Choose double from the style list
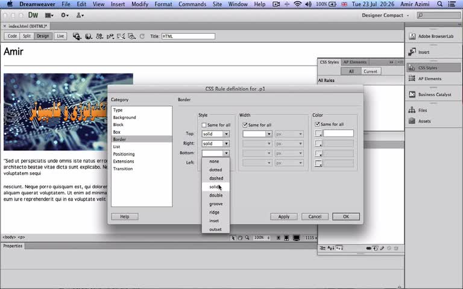This screenshot has width=463, height=289. click(216, 196)
